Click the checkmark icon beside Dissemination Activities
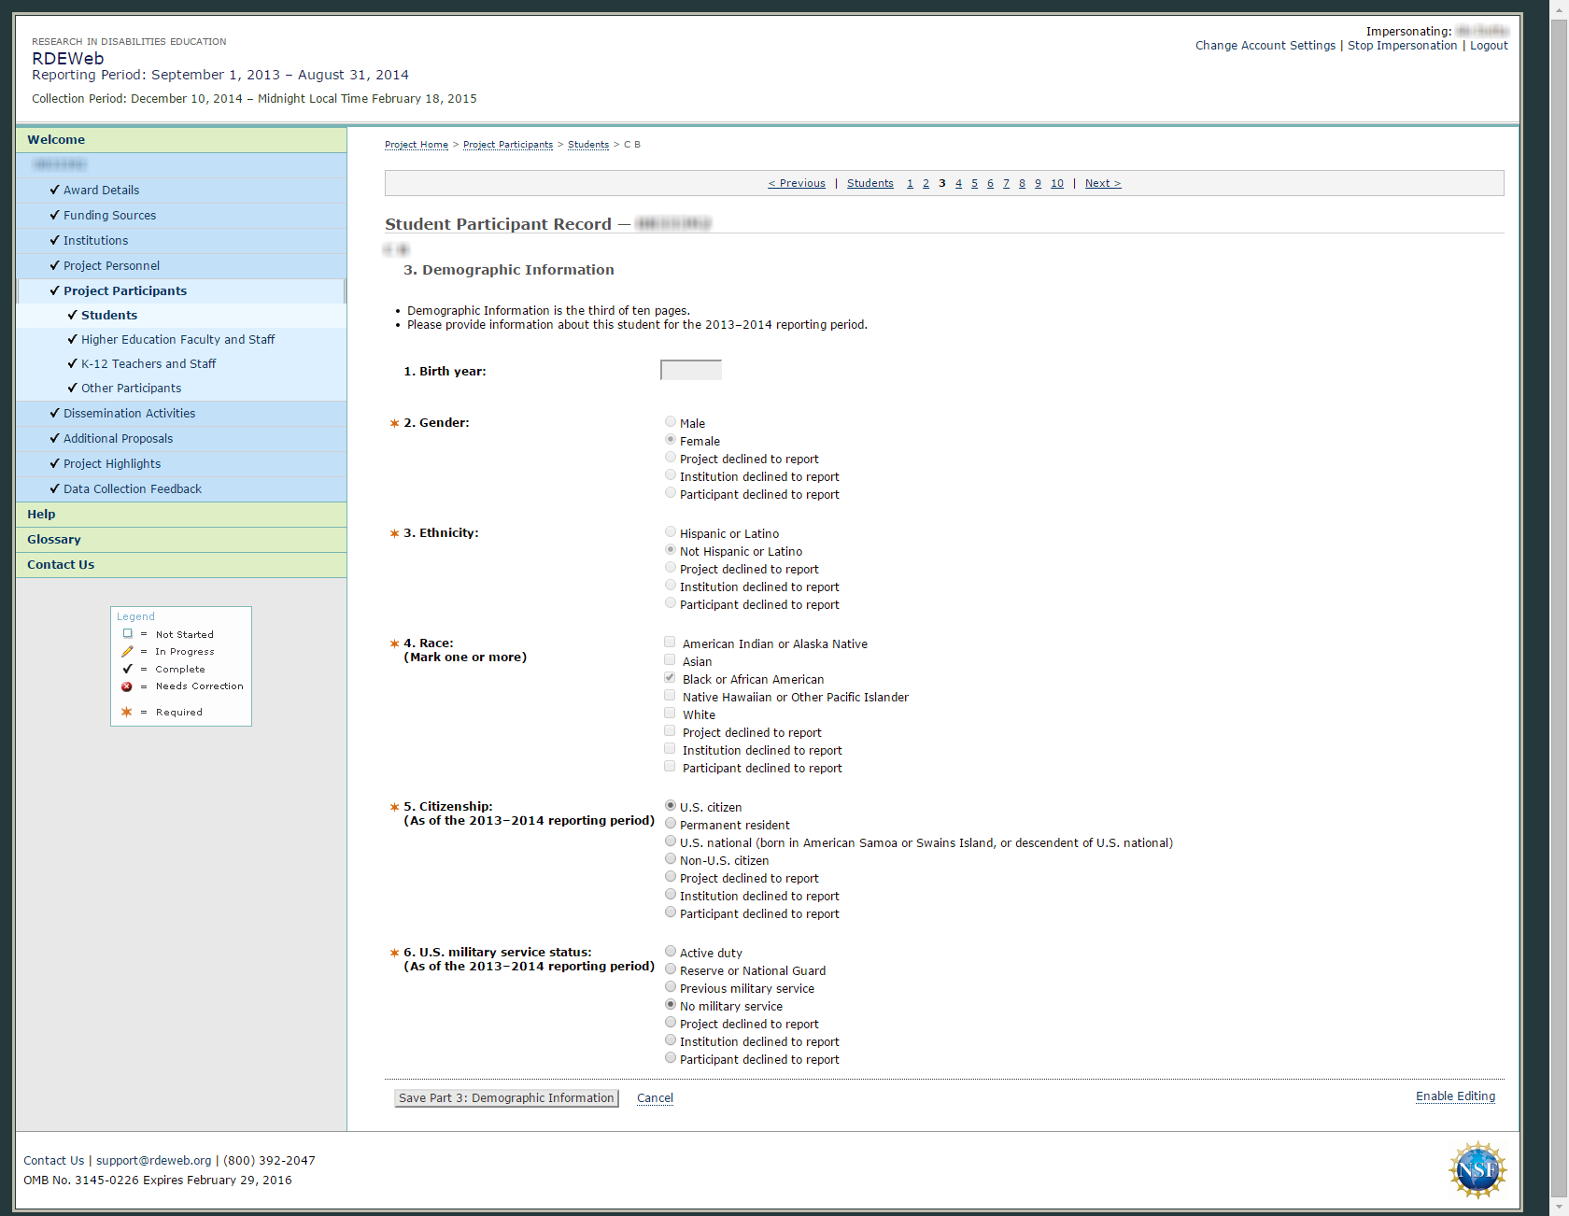This screenshot has width=1569, height=1216. point(54,413)
